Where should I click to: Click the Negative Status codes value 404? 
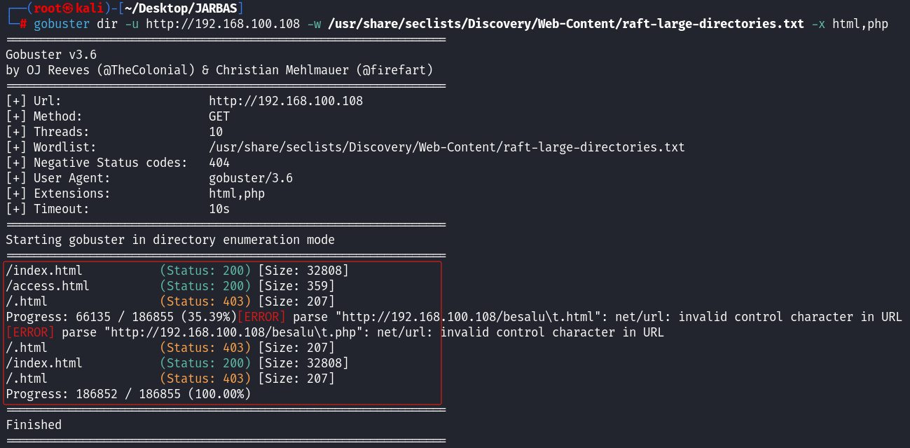[219, 163]
